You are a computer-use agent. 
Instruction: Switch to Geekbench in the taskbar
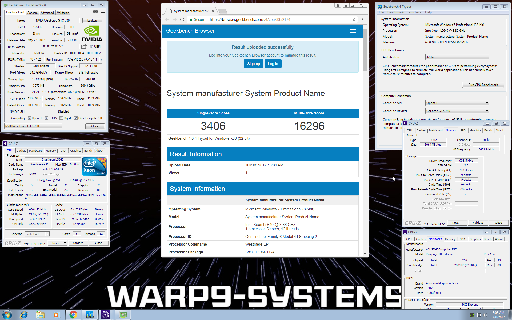(x=90, y=315)
